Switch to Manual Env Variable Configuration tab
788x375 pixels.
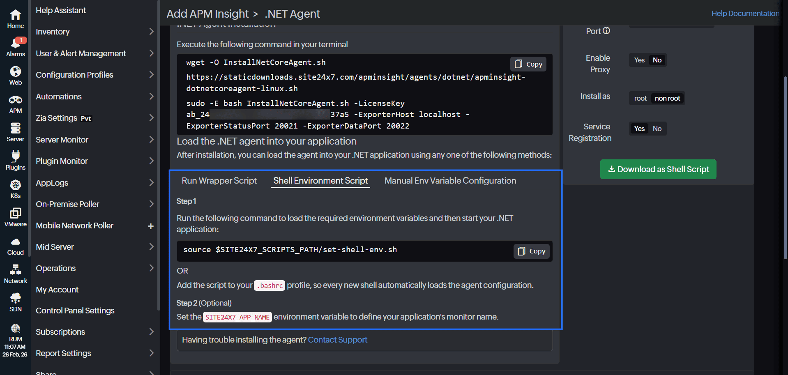tap(450, 181)
